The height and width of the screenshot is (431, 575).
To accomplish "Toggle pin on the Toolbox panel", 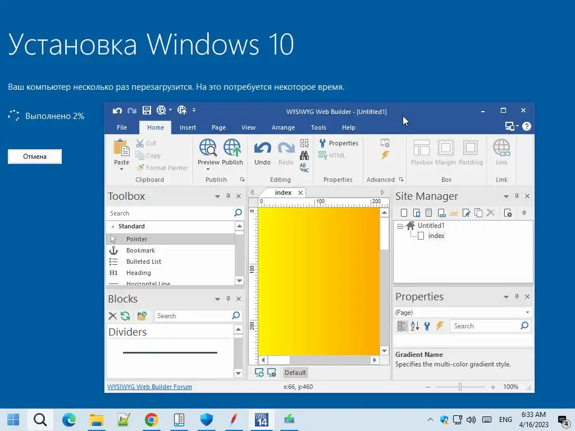I will tap(228, 196).
